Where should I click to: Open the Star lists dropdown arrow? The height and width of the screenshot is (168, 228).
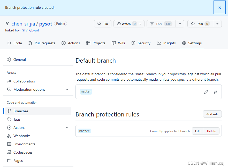(217, 24)
